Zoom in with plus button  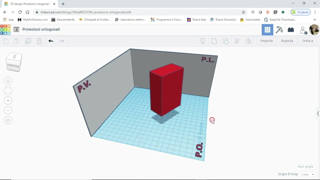[8, 100]
